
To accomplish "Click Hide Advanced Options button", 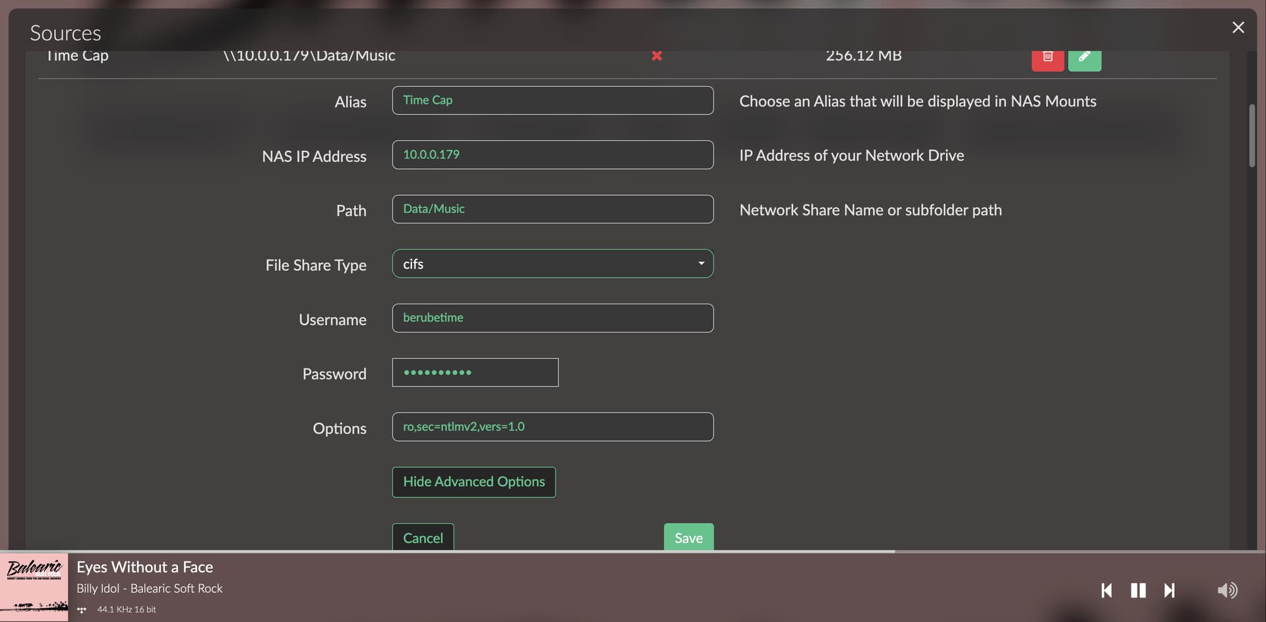I will (473, 482).
